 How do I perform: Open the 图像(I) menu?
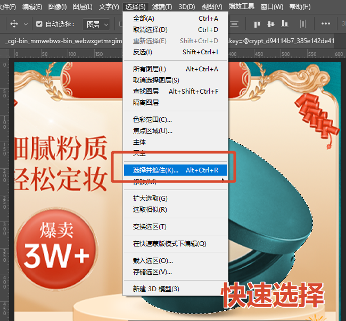[57, 7]
